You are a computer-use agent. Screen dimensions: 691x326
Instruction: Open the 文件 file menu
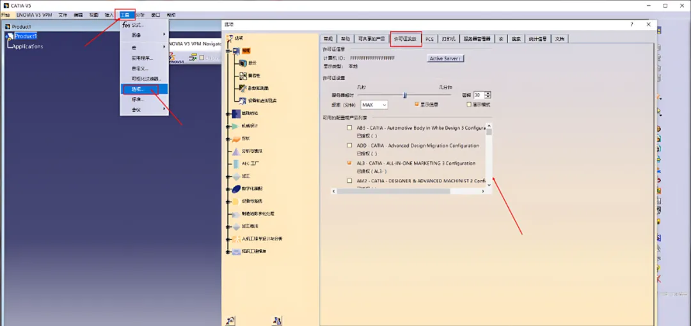click(x=63, y=15)
